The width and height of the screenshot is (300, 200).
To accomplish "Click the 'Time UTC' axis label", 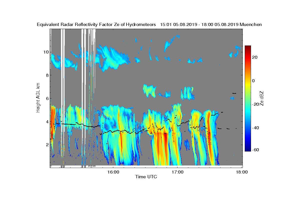I will tap(146, 177).
